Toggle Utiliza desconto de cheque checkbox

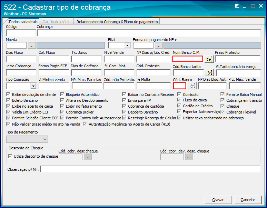10,156
